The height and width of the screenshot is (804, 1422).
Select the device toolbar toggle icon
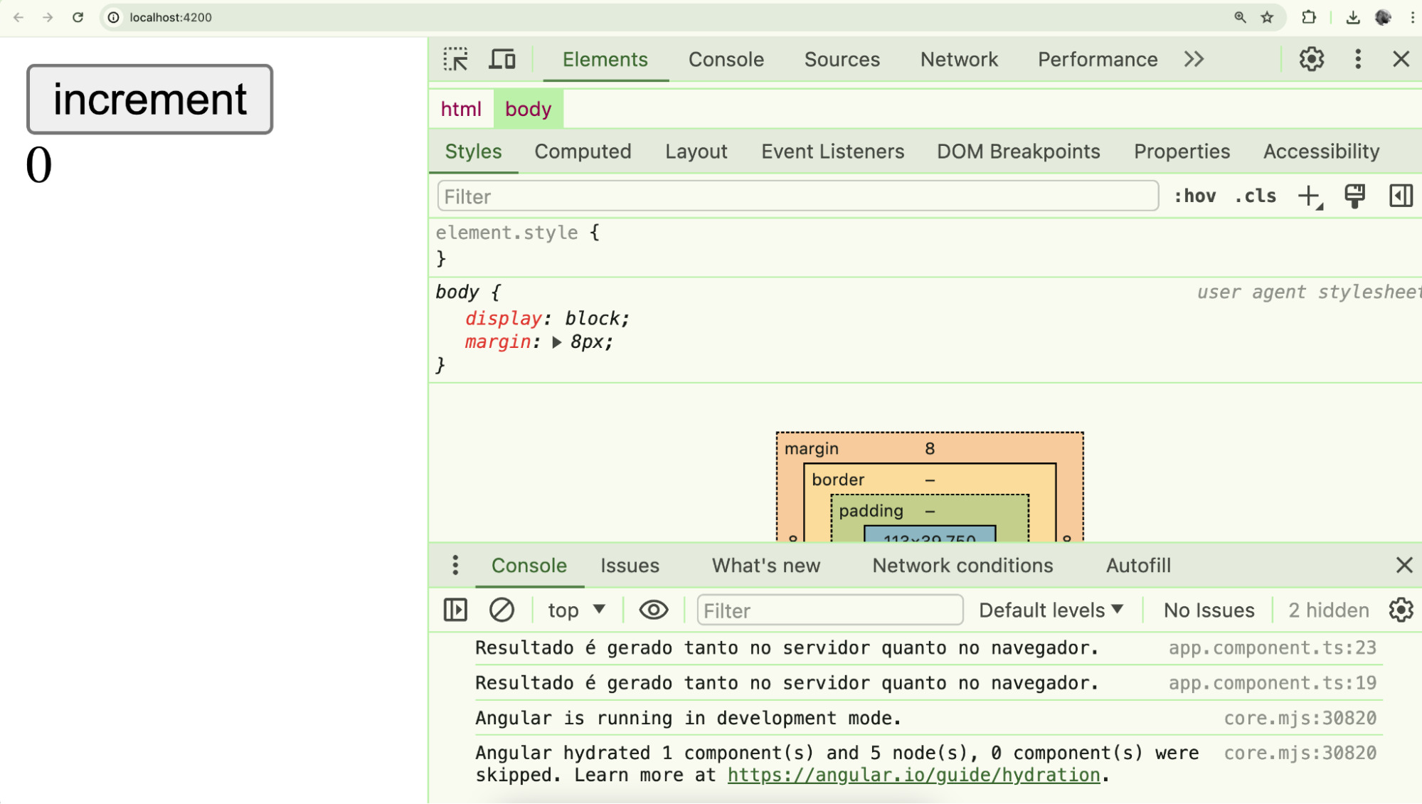point(501,58)
